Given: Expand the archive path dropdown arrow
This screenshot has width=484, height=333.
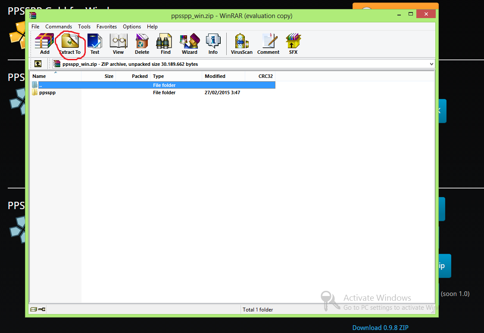Looking at the screenshot, I should click(x=431, y=64).
